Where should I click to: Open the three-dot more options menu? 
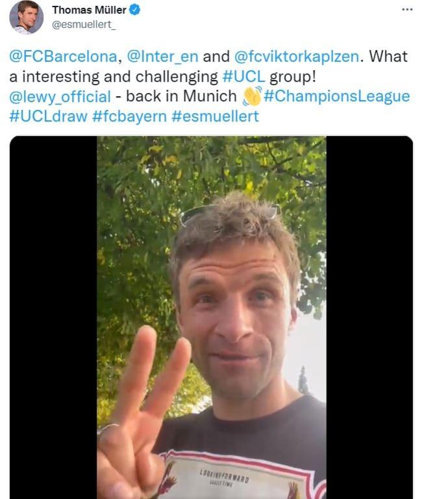click(x=407, y=10)
